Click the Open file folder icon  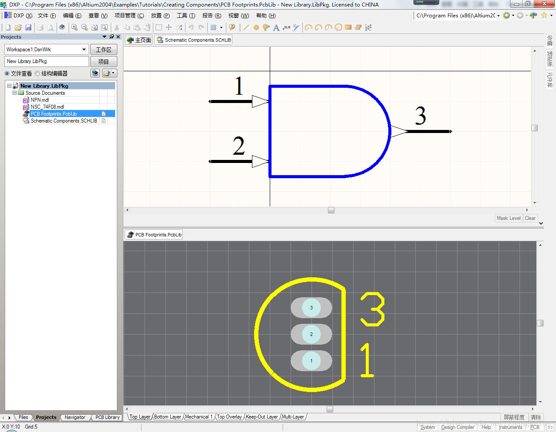point(18,27)
